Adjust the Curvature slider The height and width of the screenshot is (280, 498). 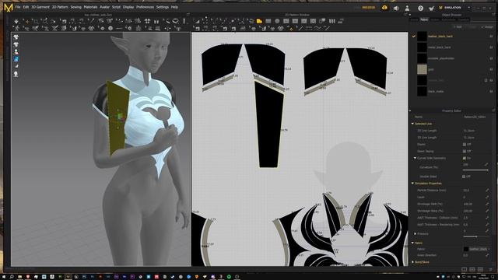click(x=475, y=170)
